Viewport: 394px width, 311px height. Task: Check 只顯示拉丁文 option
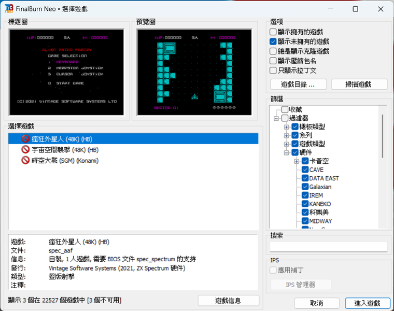pos(273,70)
